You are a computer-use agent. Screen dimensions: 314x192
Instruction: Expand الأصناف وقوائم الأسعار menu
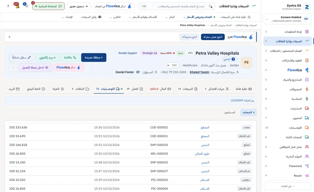coord(143,17)
